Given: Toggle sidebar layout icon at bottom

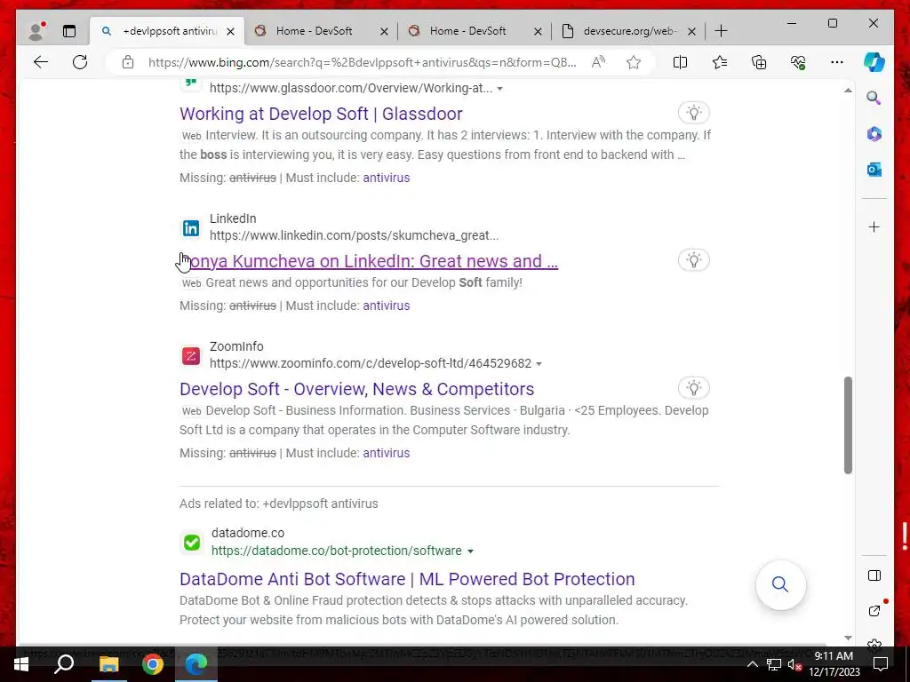Looking at the screenshot, I should pos(874,575).
